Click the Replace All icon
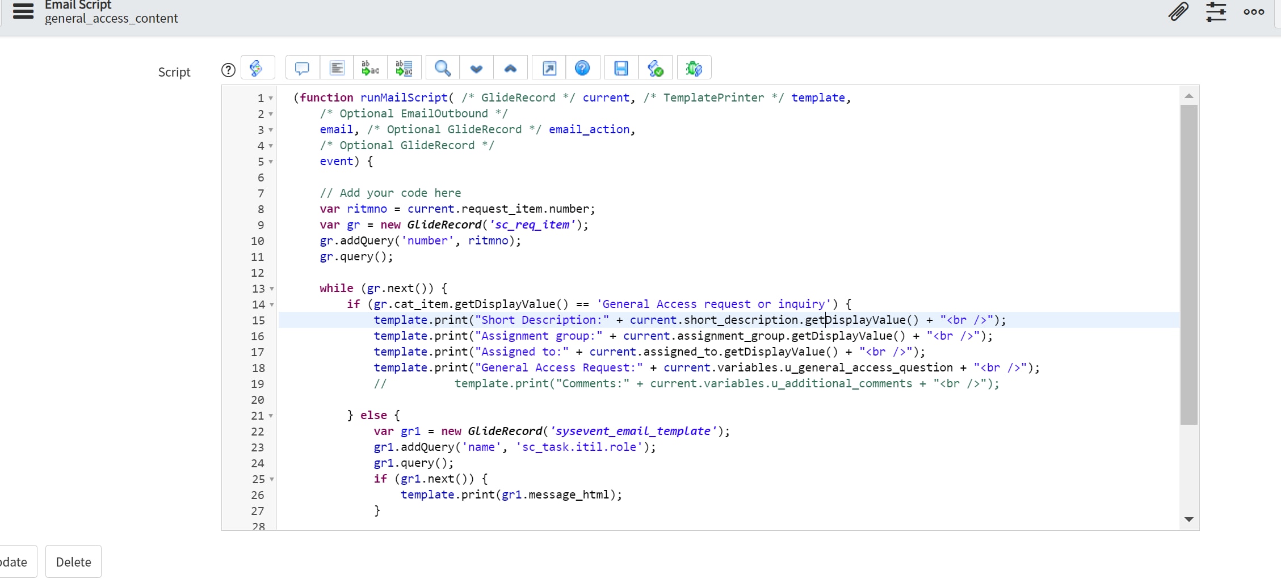 (x=404, y=69)
